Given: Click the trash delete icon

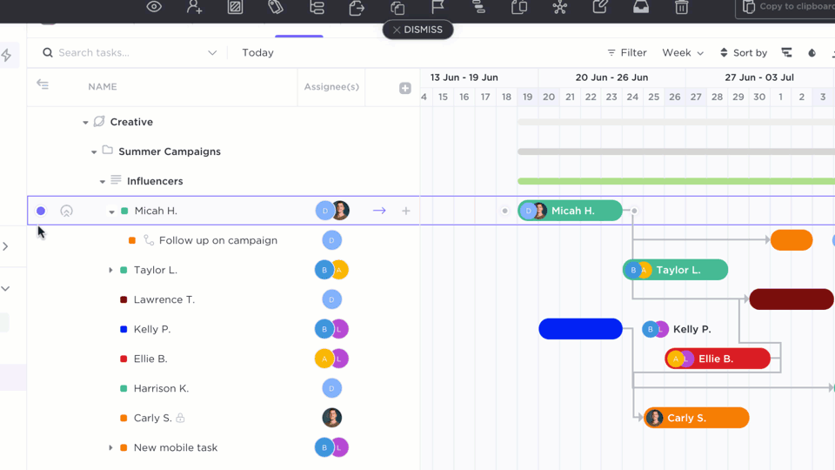Looking at the screenshot, I should pyautogui.click(x=682, y=7).
